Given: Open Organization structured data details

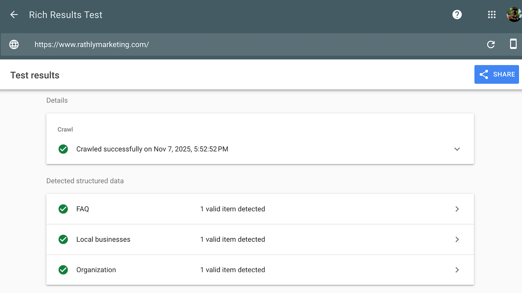Looking at the screenshot, I should pyautogui.click(x=457, y=270).
